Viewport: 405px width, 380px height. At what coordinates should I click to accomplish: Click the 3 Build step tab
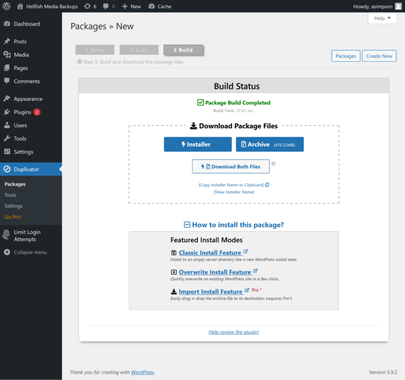183,50
